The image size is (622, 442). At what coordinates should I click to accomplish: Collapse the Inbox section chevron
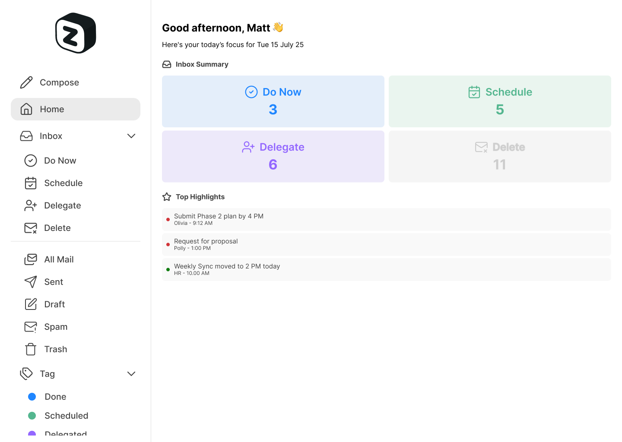tap(131, 136)
